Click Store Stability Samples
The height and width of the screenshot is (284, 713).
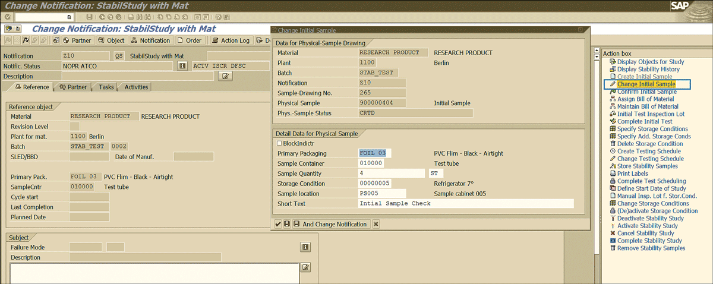(647, 166)
